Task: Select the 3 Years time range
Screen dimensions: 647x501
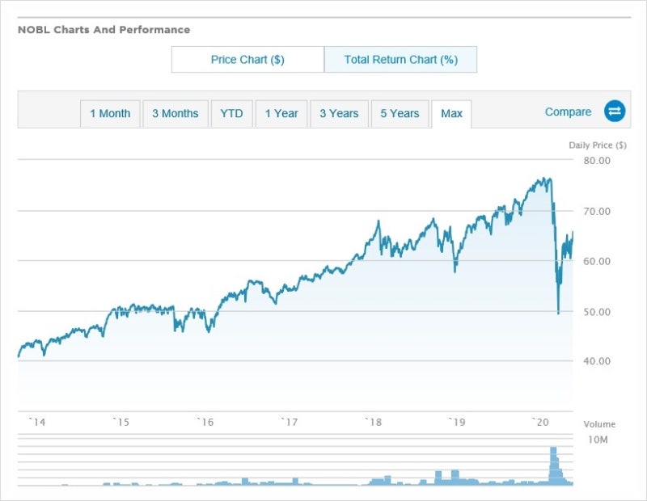Action: click(x=339, y=113)
